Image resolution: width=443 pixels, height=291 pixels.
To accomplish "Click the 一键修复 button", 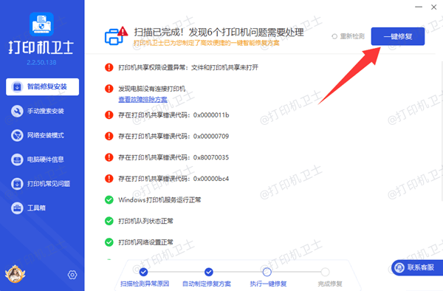I will coord(397,36).
